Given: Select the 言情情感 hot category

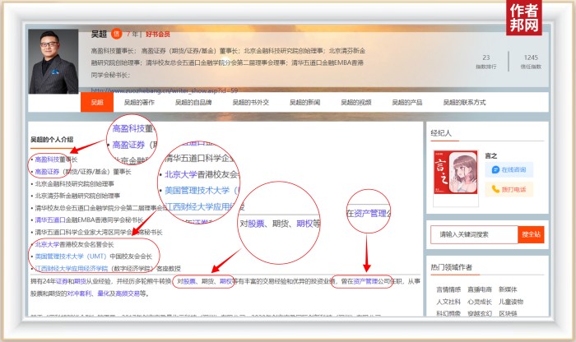Looking at the screenshot, I should pos(449,289).
